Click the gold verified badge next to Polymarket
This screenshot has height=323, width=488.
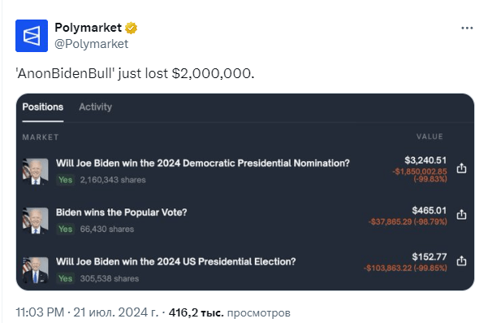131,28
